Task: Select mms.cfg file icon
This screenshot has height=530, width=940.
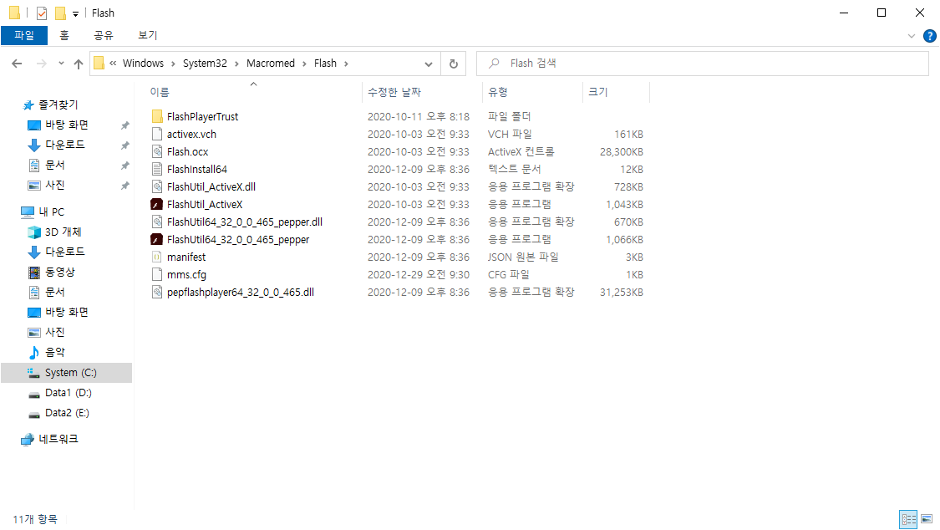Action: [x=157, y=274]
